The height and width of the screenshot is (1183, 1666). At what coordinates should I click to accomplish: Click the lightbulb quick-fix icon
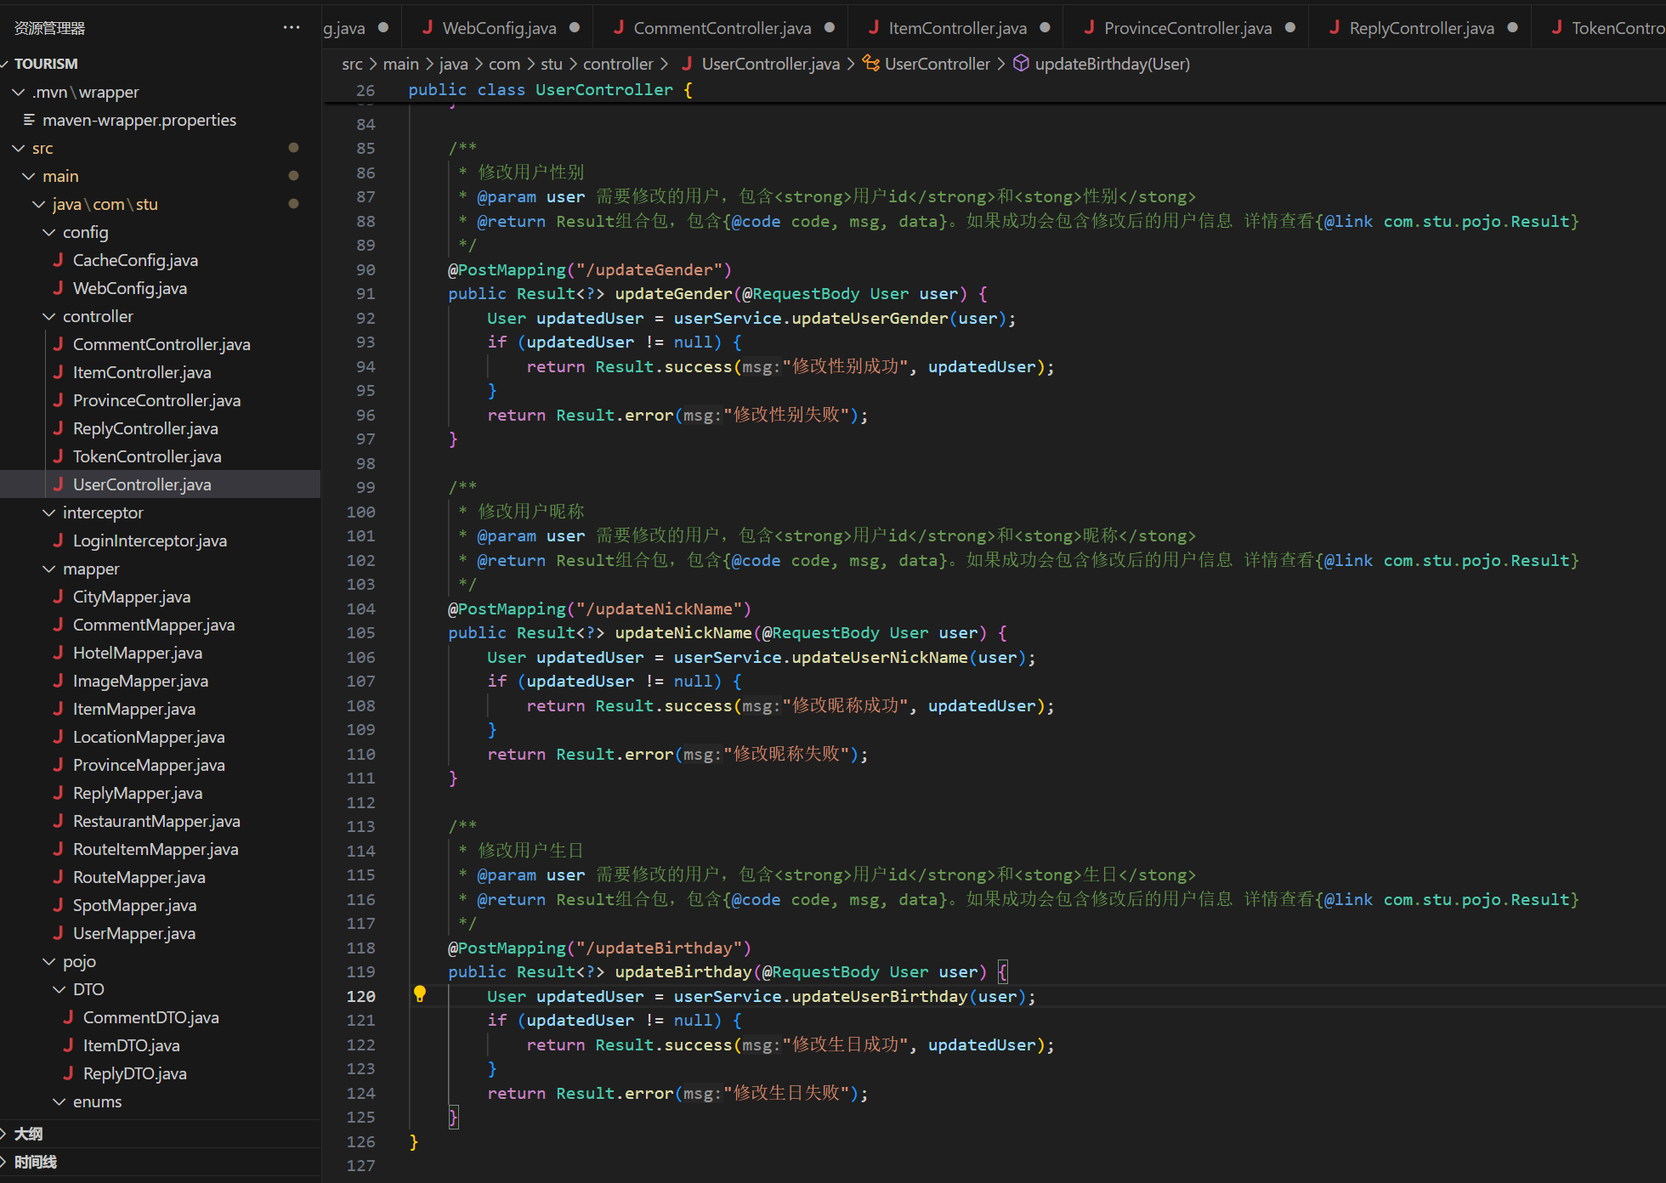pyautogui.click(x=419, y=994)
